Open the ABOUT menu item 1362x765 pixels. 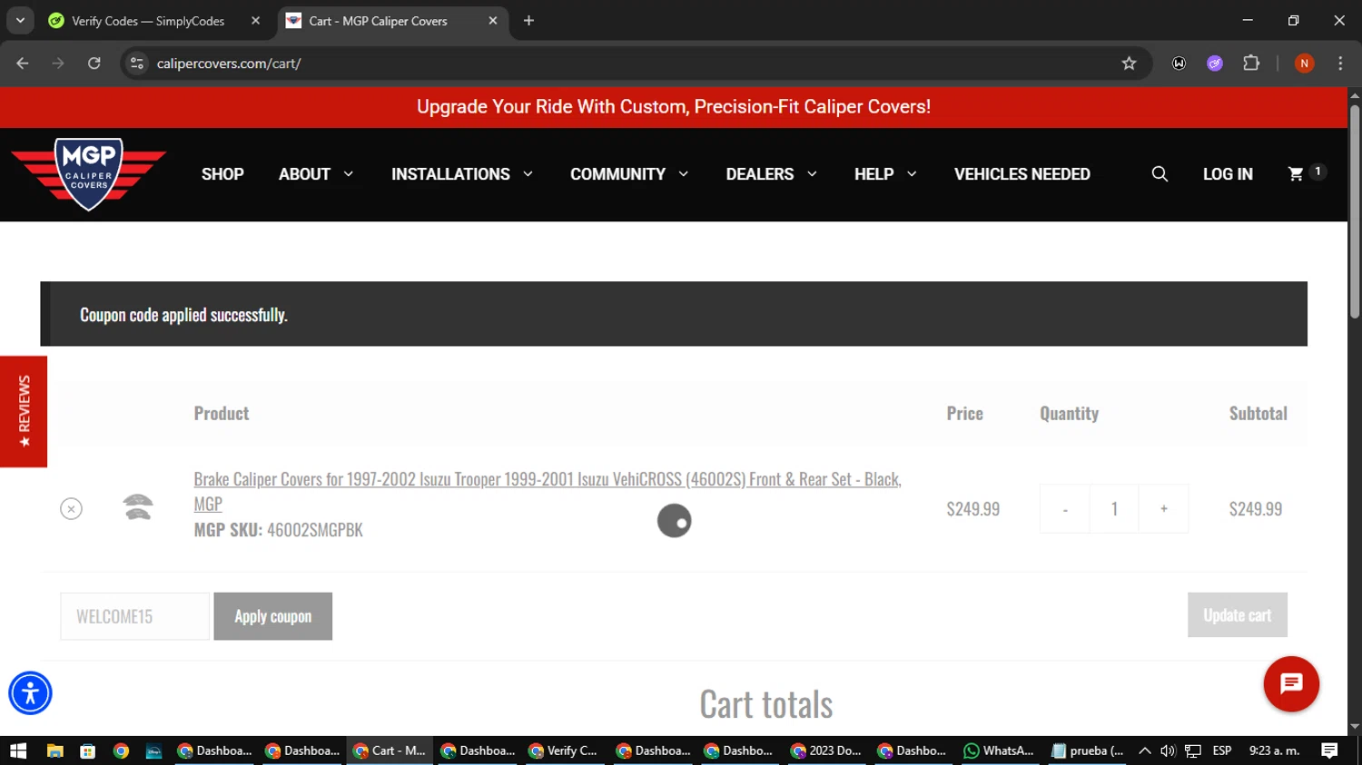coord(304,174)
